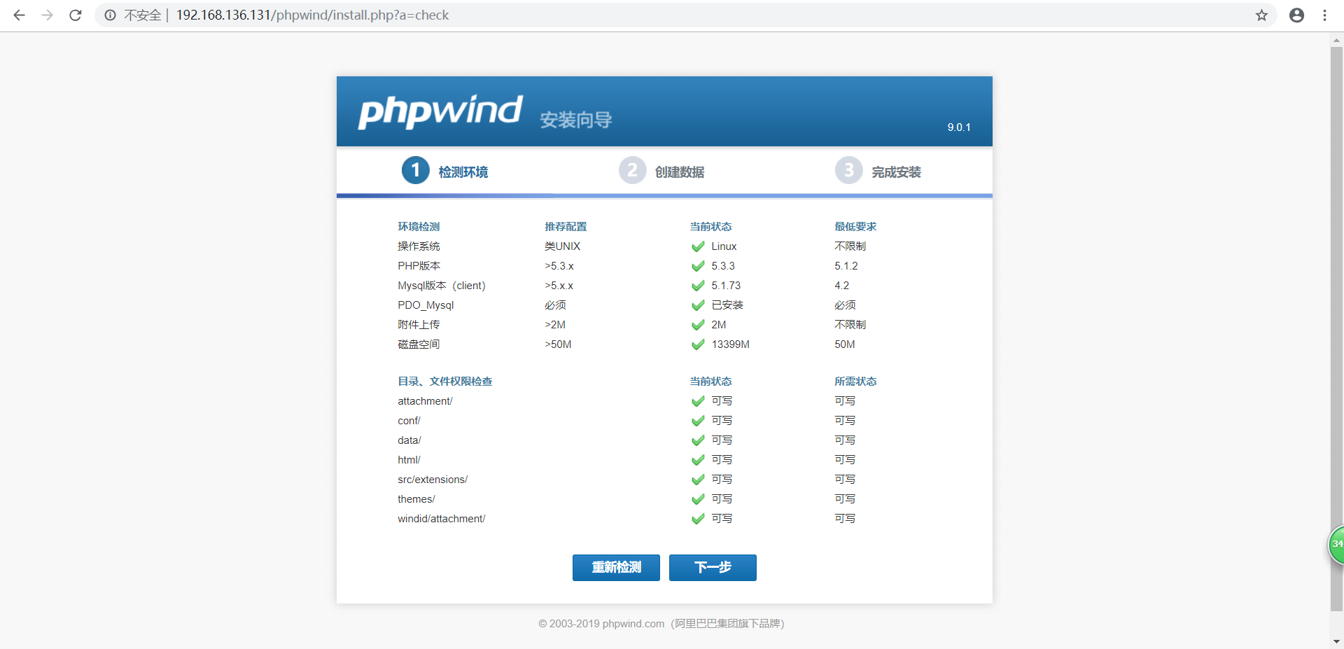The height and width of the screenshot is (649, 1344).
Task: Click the 环境检测 column heading
Action: coord(419,227)
